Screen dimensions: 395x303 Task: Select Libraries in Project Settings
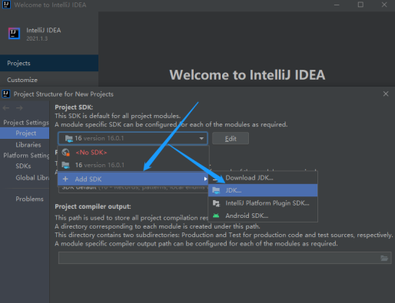click(x=28, y=145)
